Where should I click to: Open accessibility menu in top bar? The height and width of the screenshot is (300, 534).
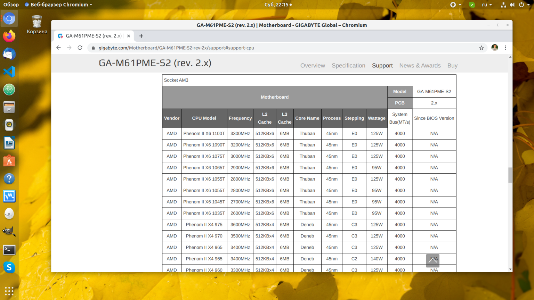pos(455,5)
